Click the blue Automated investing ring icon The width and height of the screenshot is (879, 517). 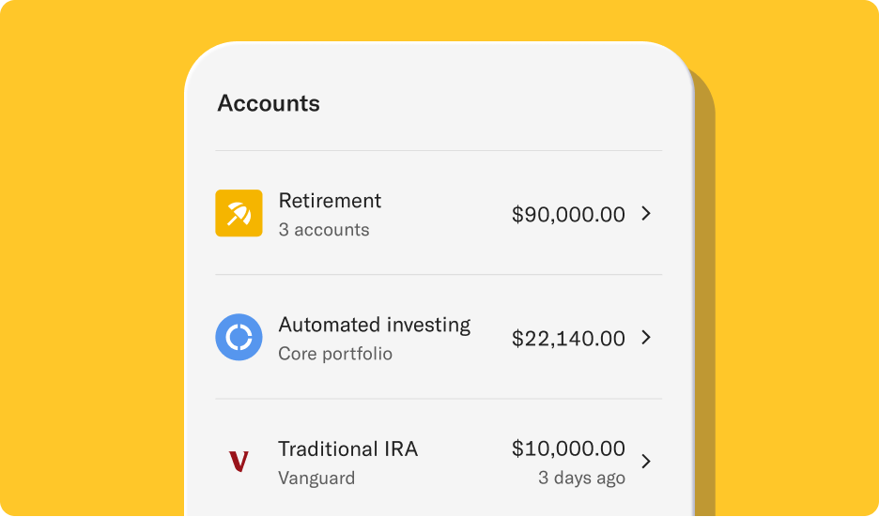tap(239, 337)
